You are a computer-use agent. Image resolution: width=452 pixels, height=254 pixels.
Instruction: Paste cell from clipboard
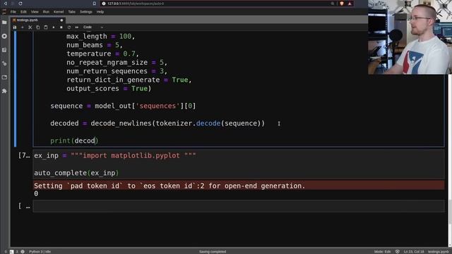(x=46, y=28)
